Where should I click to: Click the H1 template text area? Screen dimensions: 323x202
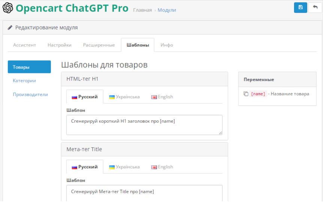tap(144, 125)
